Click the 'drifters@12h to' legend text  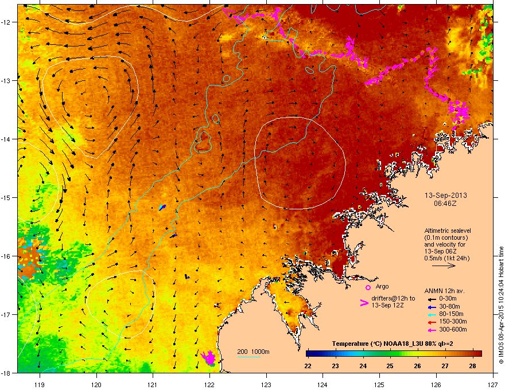pos(393,299)
